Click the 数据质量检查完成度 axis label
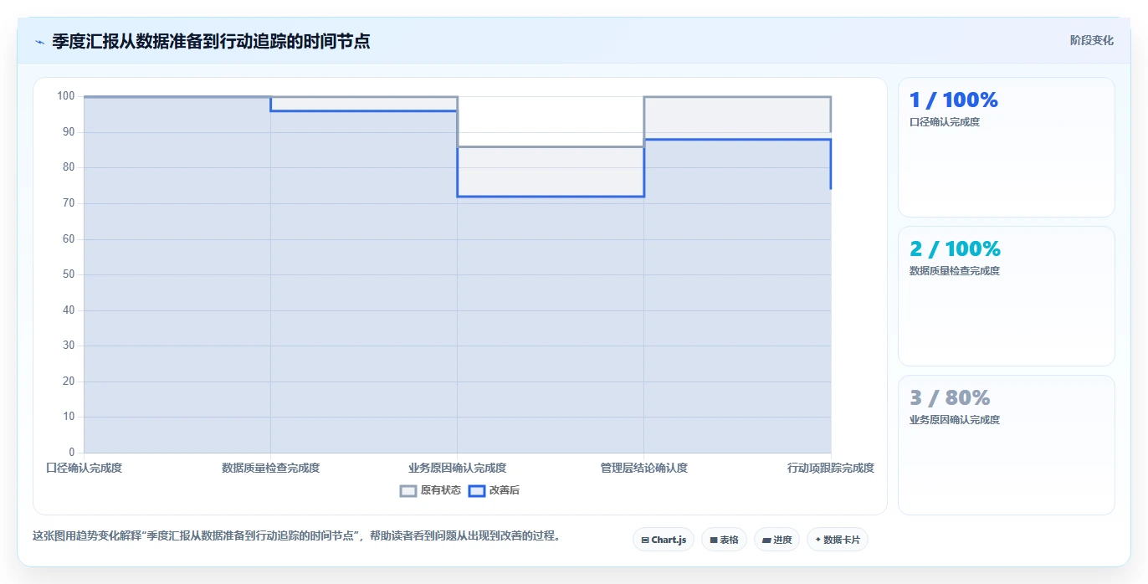 point(270,468)
